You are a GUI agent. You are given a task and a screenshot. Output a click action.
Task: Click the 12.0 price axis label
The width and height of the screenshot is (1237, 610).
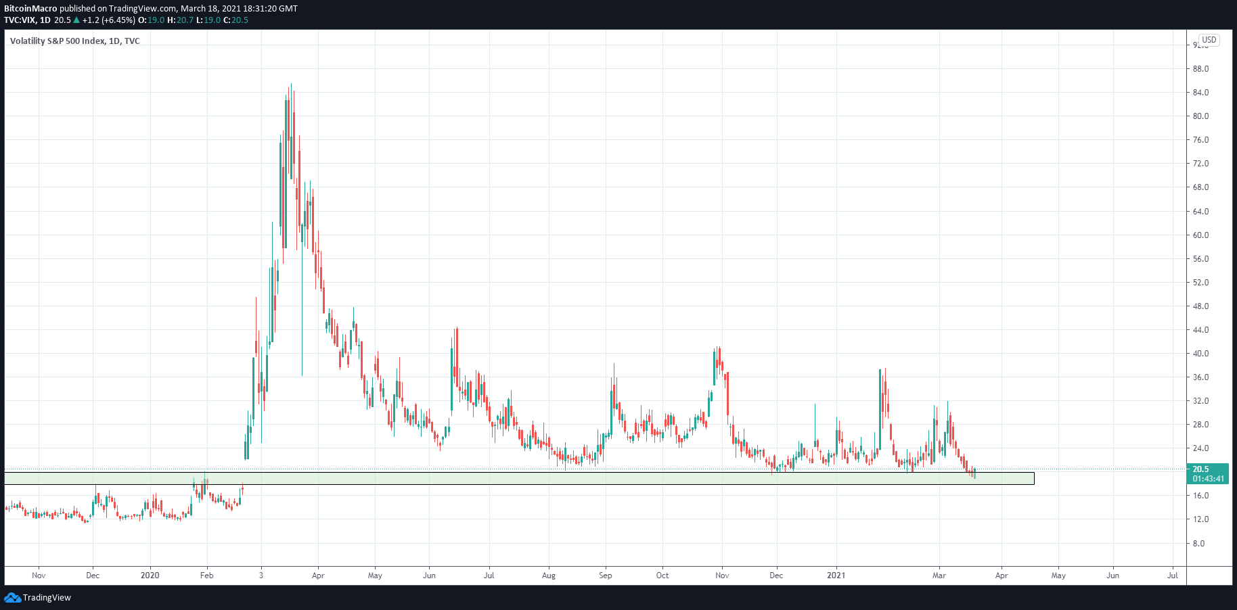1200,519
